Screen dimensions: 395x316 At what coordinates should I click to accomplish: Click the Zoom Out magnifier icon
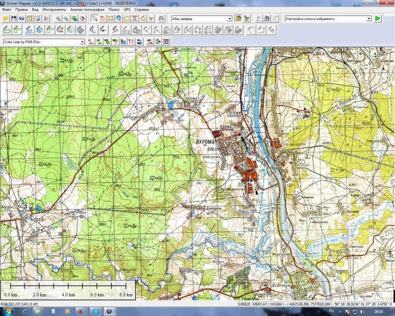66,19
